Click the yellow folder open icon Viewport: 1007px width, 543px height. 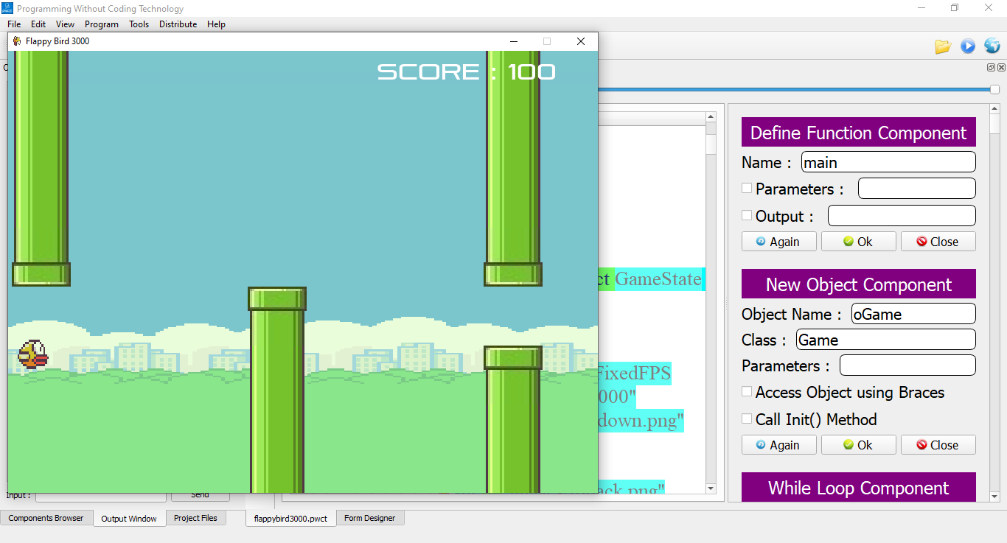[943, 46]
